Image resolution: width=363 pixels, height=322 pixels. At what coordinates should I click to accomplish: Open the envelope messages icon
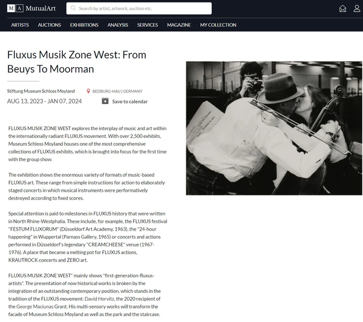(342, 8)
